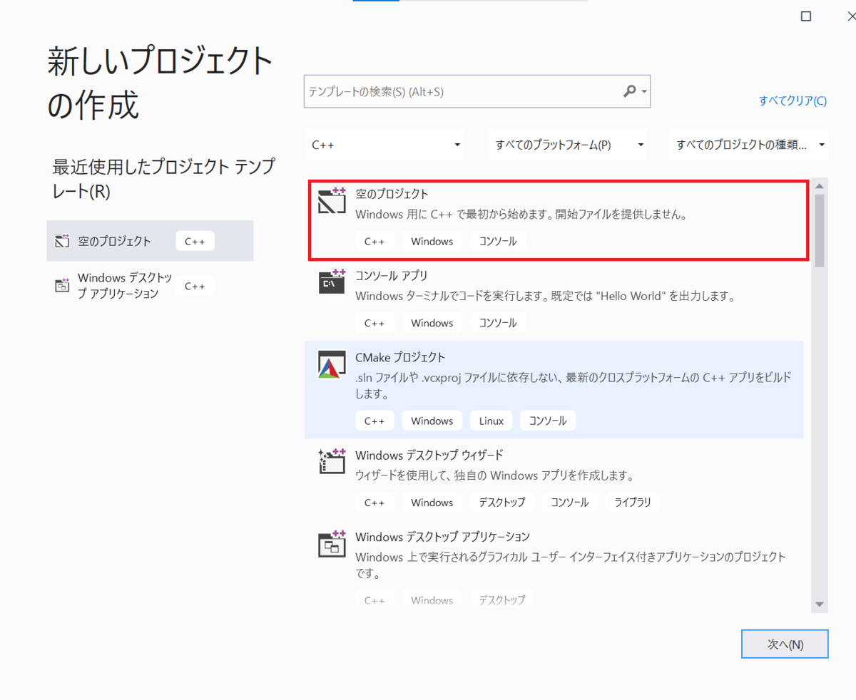Click the 空のプロジェクト template icon
The image size is (856, 700).
click(331, 202)
